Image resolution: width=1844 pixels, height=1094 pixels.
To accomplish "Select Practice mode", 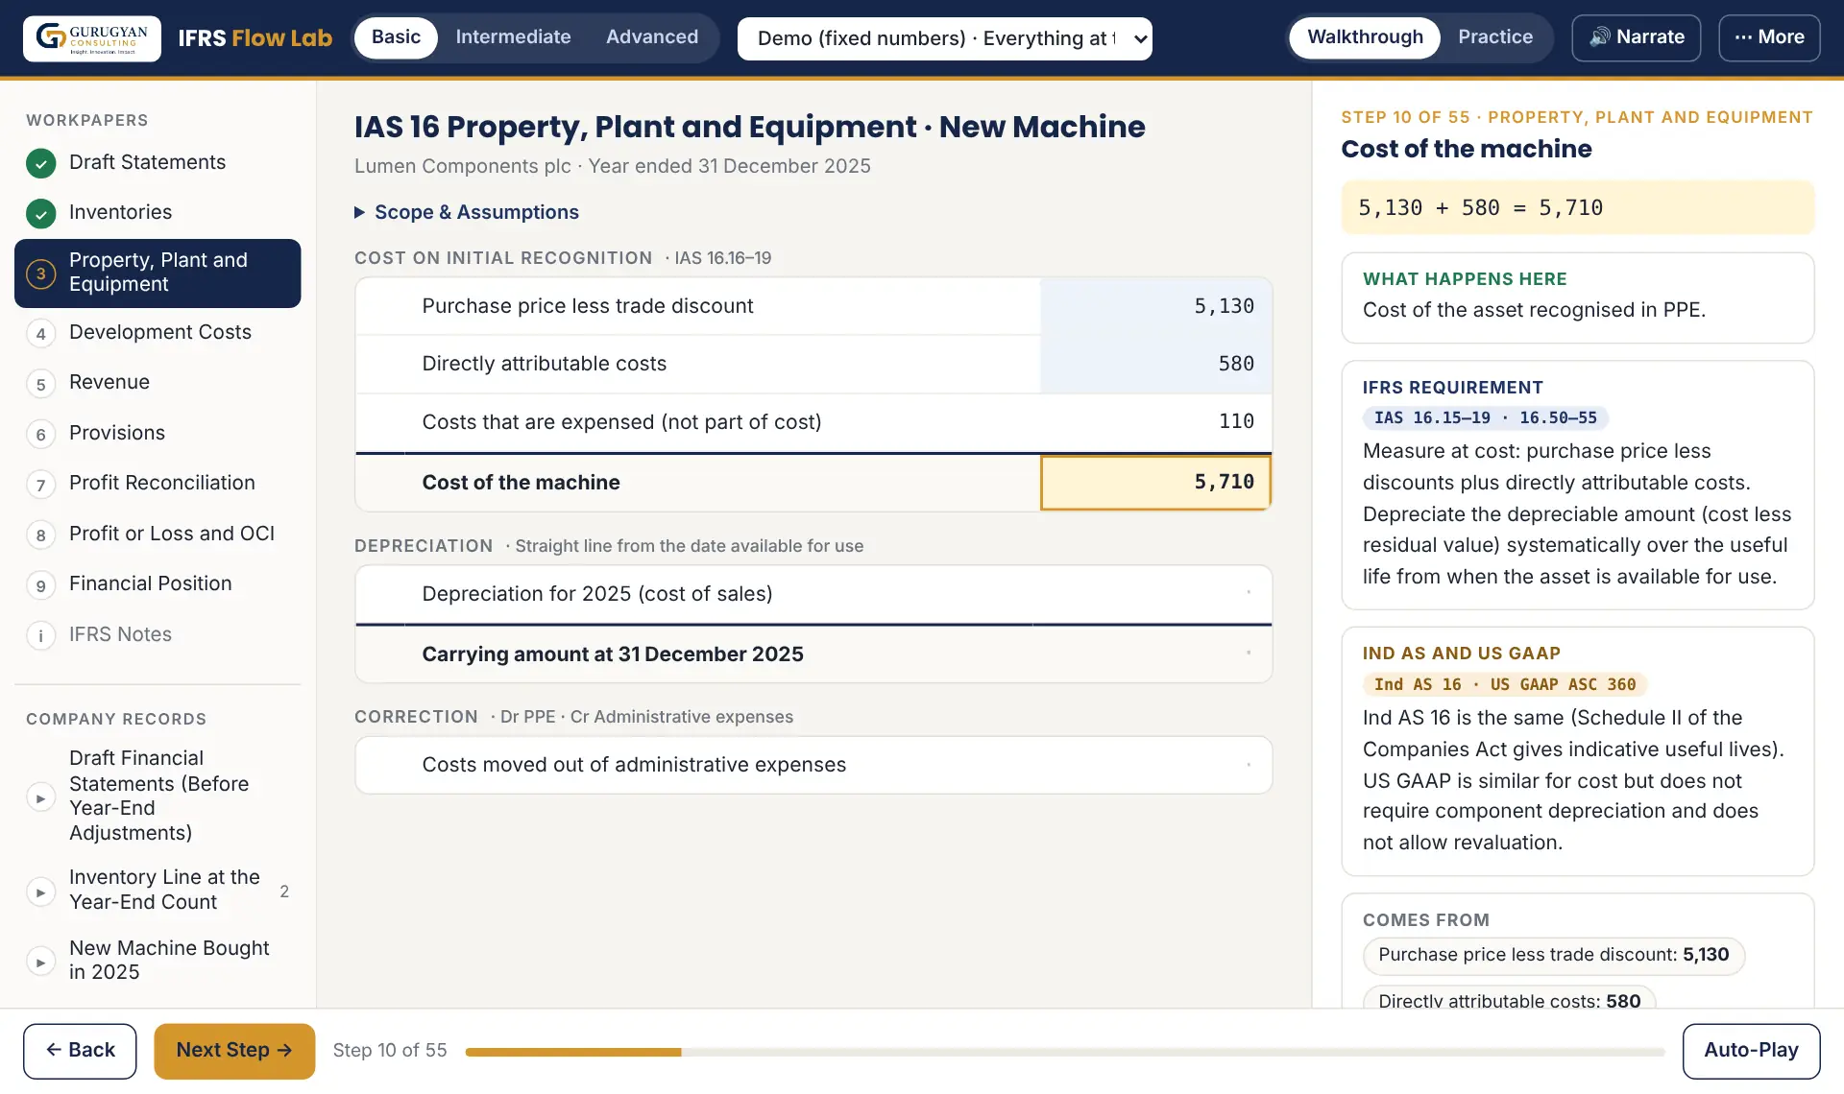I will click(1495, 37).
